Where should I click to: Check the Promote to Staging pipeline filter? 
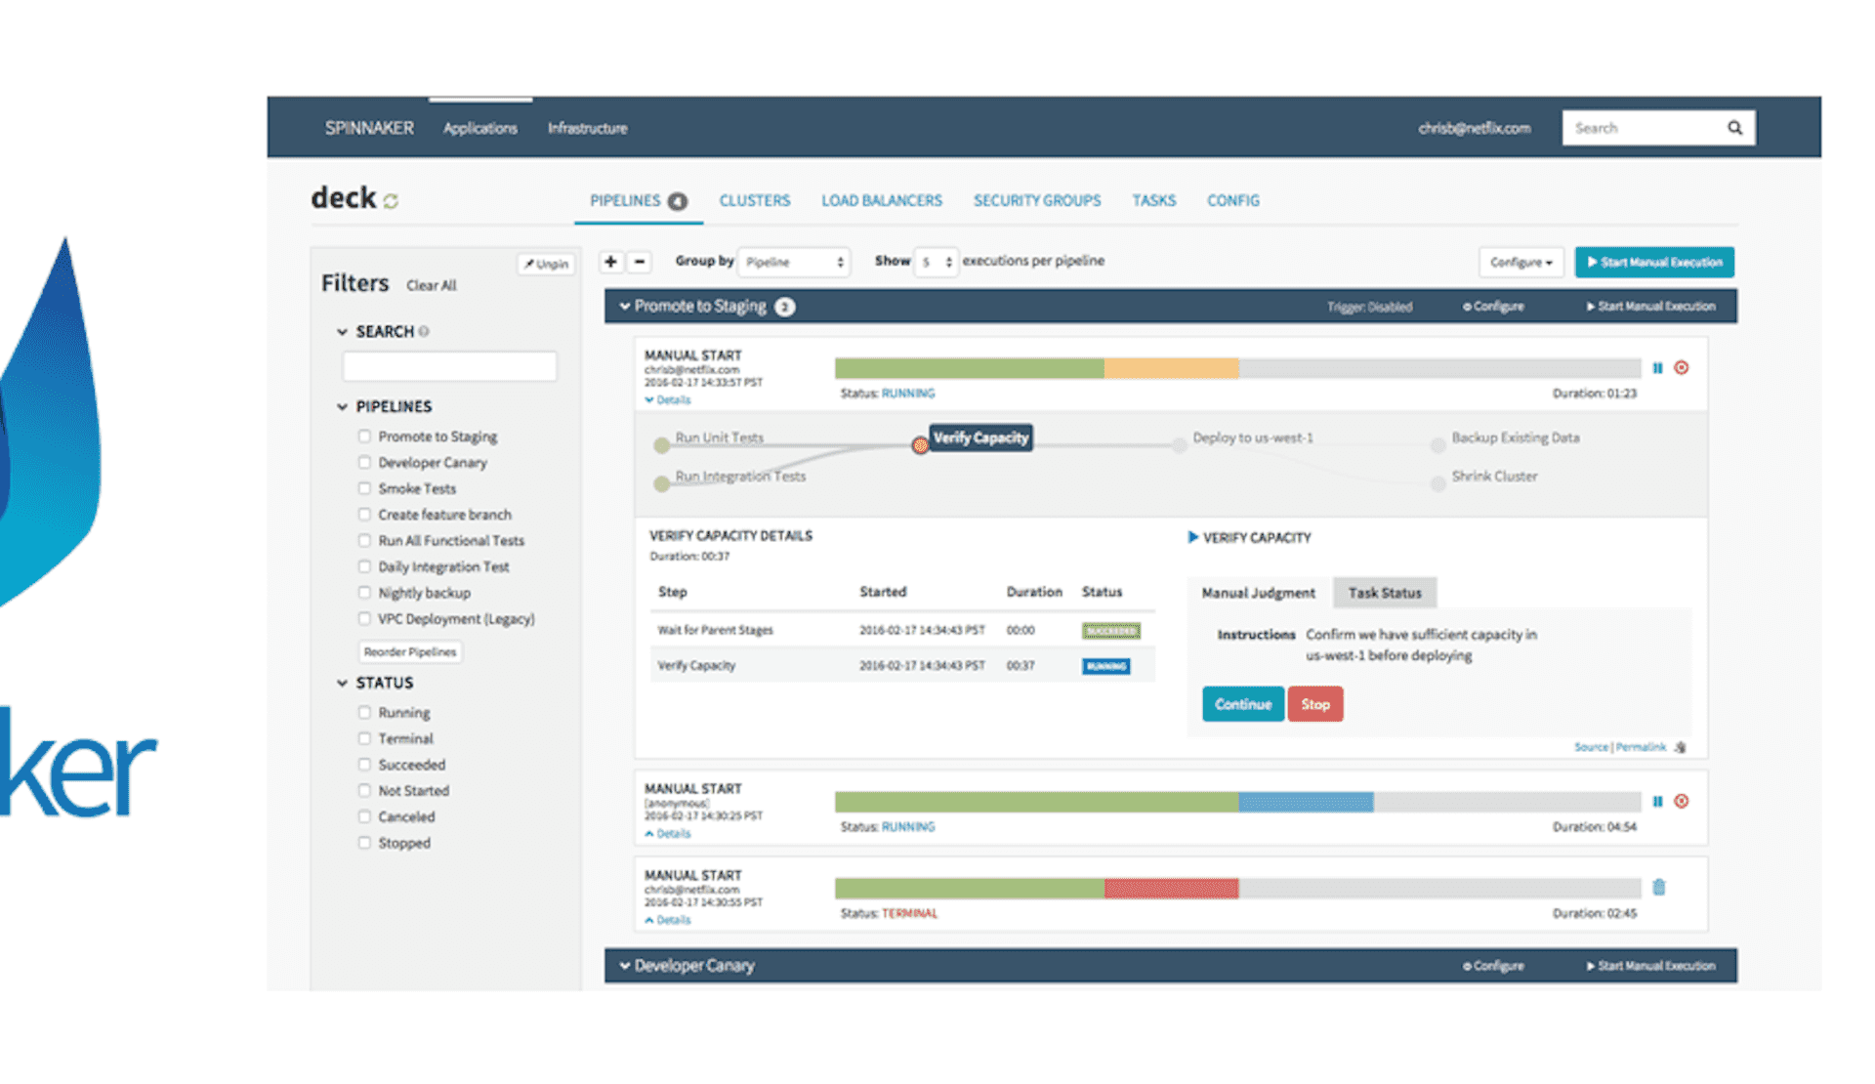point(364,436)
